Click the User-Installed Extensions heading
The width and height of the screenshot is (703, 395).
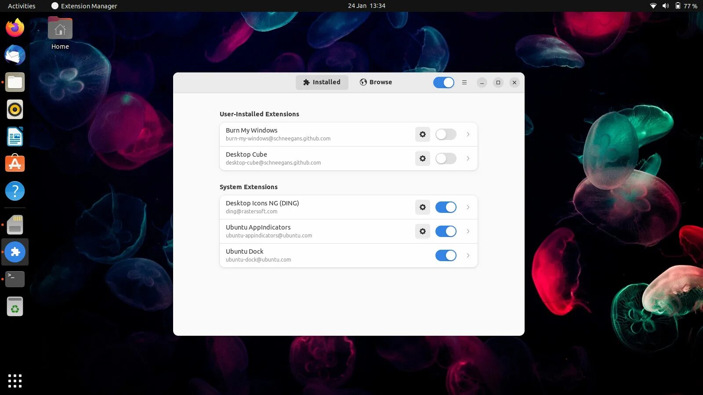[259, 114]
